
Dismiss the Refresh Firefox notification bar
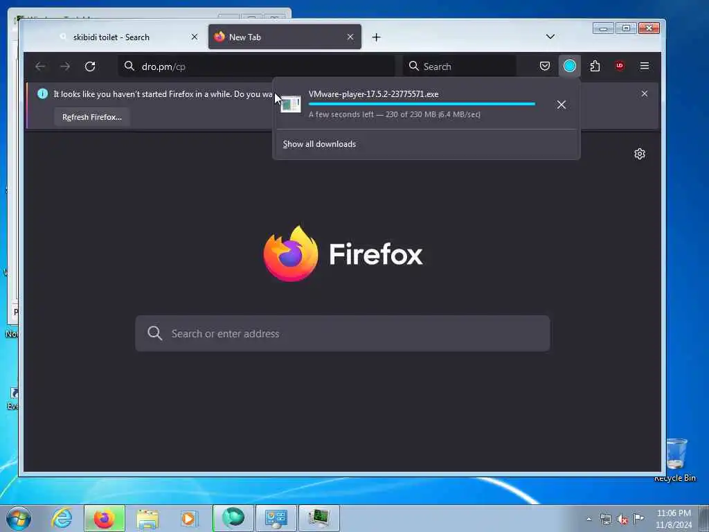click(x=645, y=94)
